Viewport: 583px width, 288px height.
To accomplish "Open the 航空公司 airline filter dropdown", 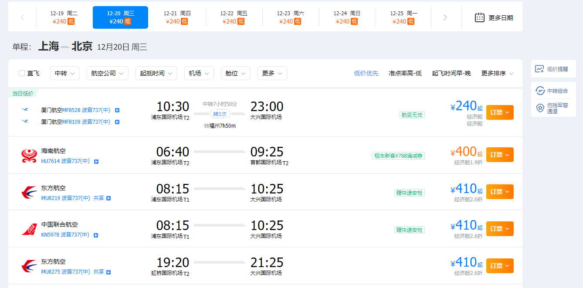I will (107, 73).
